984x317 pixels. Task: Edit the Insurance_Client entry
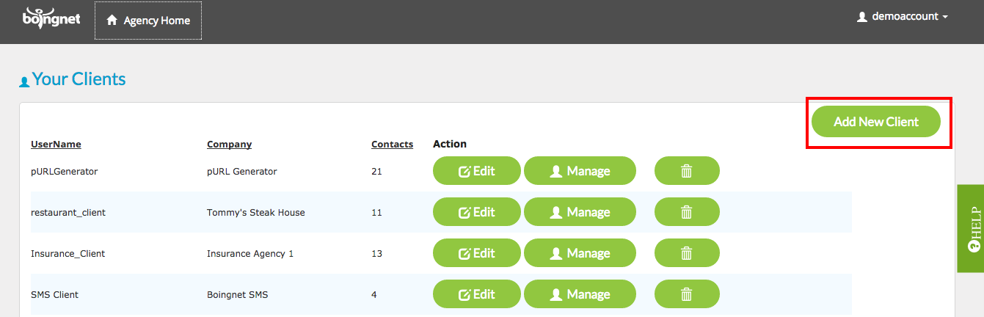click(477, 253)
